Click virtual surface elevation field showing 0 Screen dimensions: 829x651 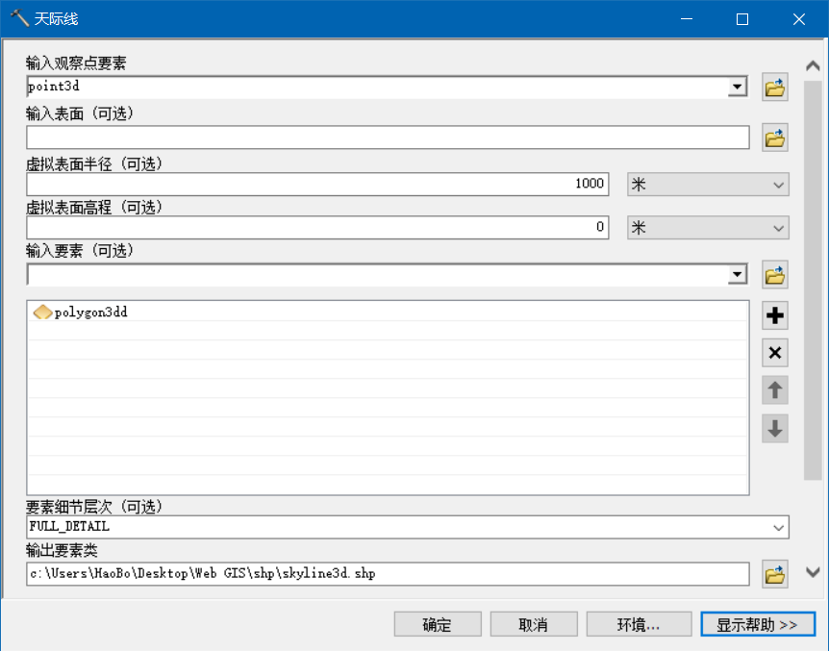pos(317,227)
